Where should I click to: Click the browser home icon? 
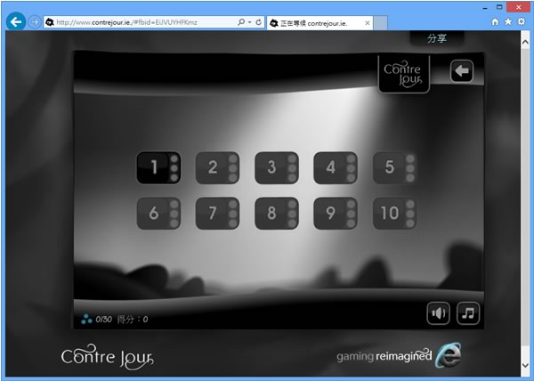tap(495, 21)
